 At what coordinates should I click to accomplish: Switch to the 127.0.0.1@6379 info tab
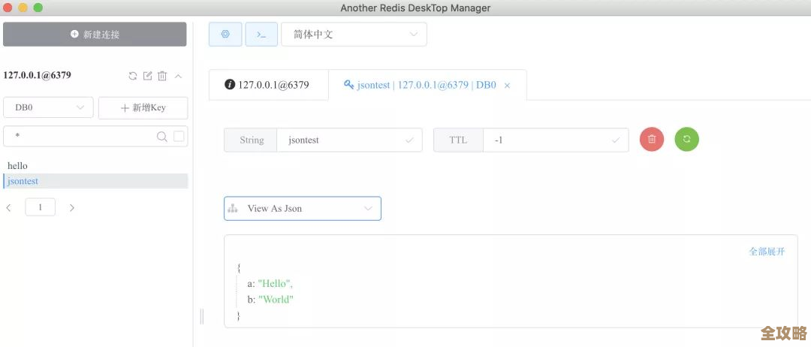tap(268, 85)
